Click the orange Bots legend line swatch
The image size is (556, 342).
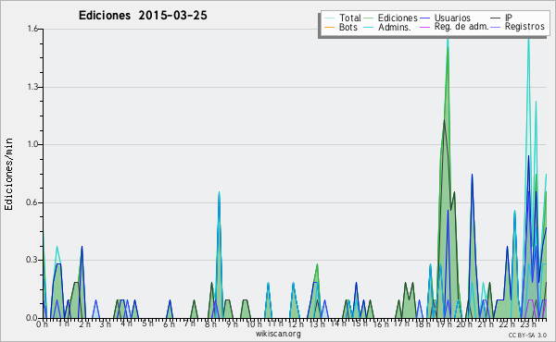pyautogui.click(x=329, y=27)
